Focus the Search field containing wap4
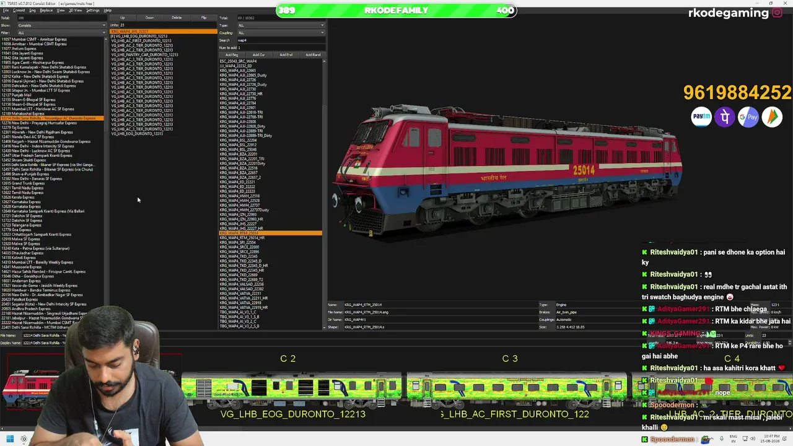Image resolution: width=793 pixels, height=446 pixels. coord(281,40)
